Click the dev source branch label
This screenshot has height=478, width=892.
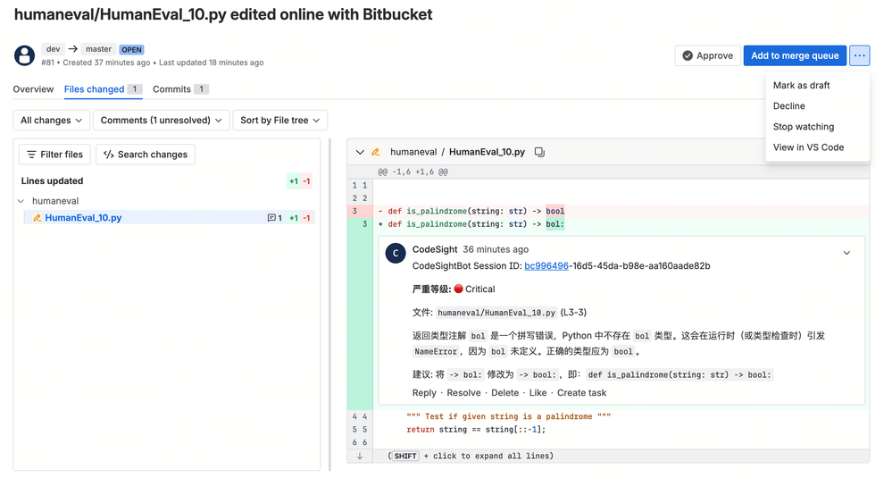[x=53, y=49]
